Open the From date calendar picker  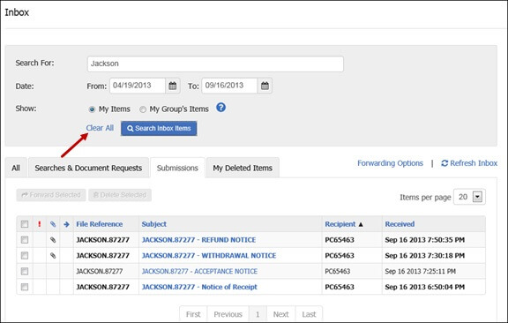[x=173, y=86]
